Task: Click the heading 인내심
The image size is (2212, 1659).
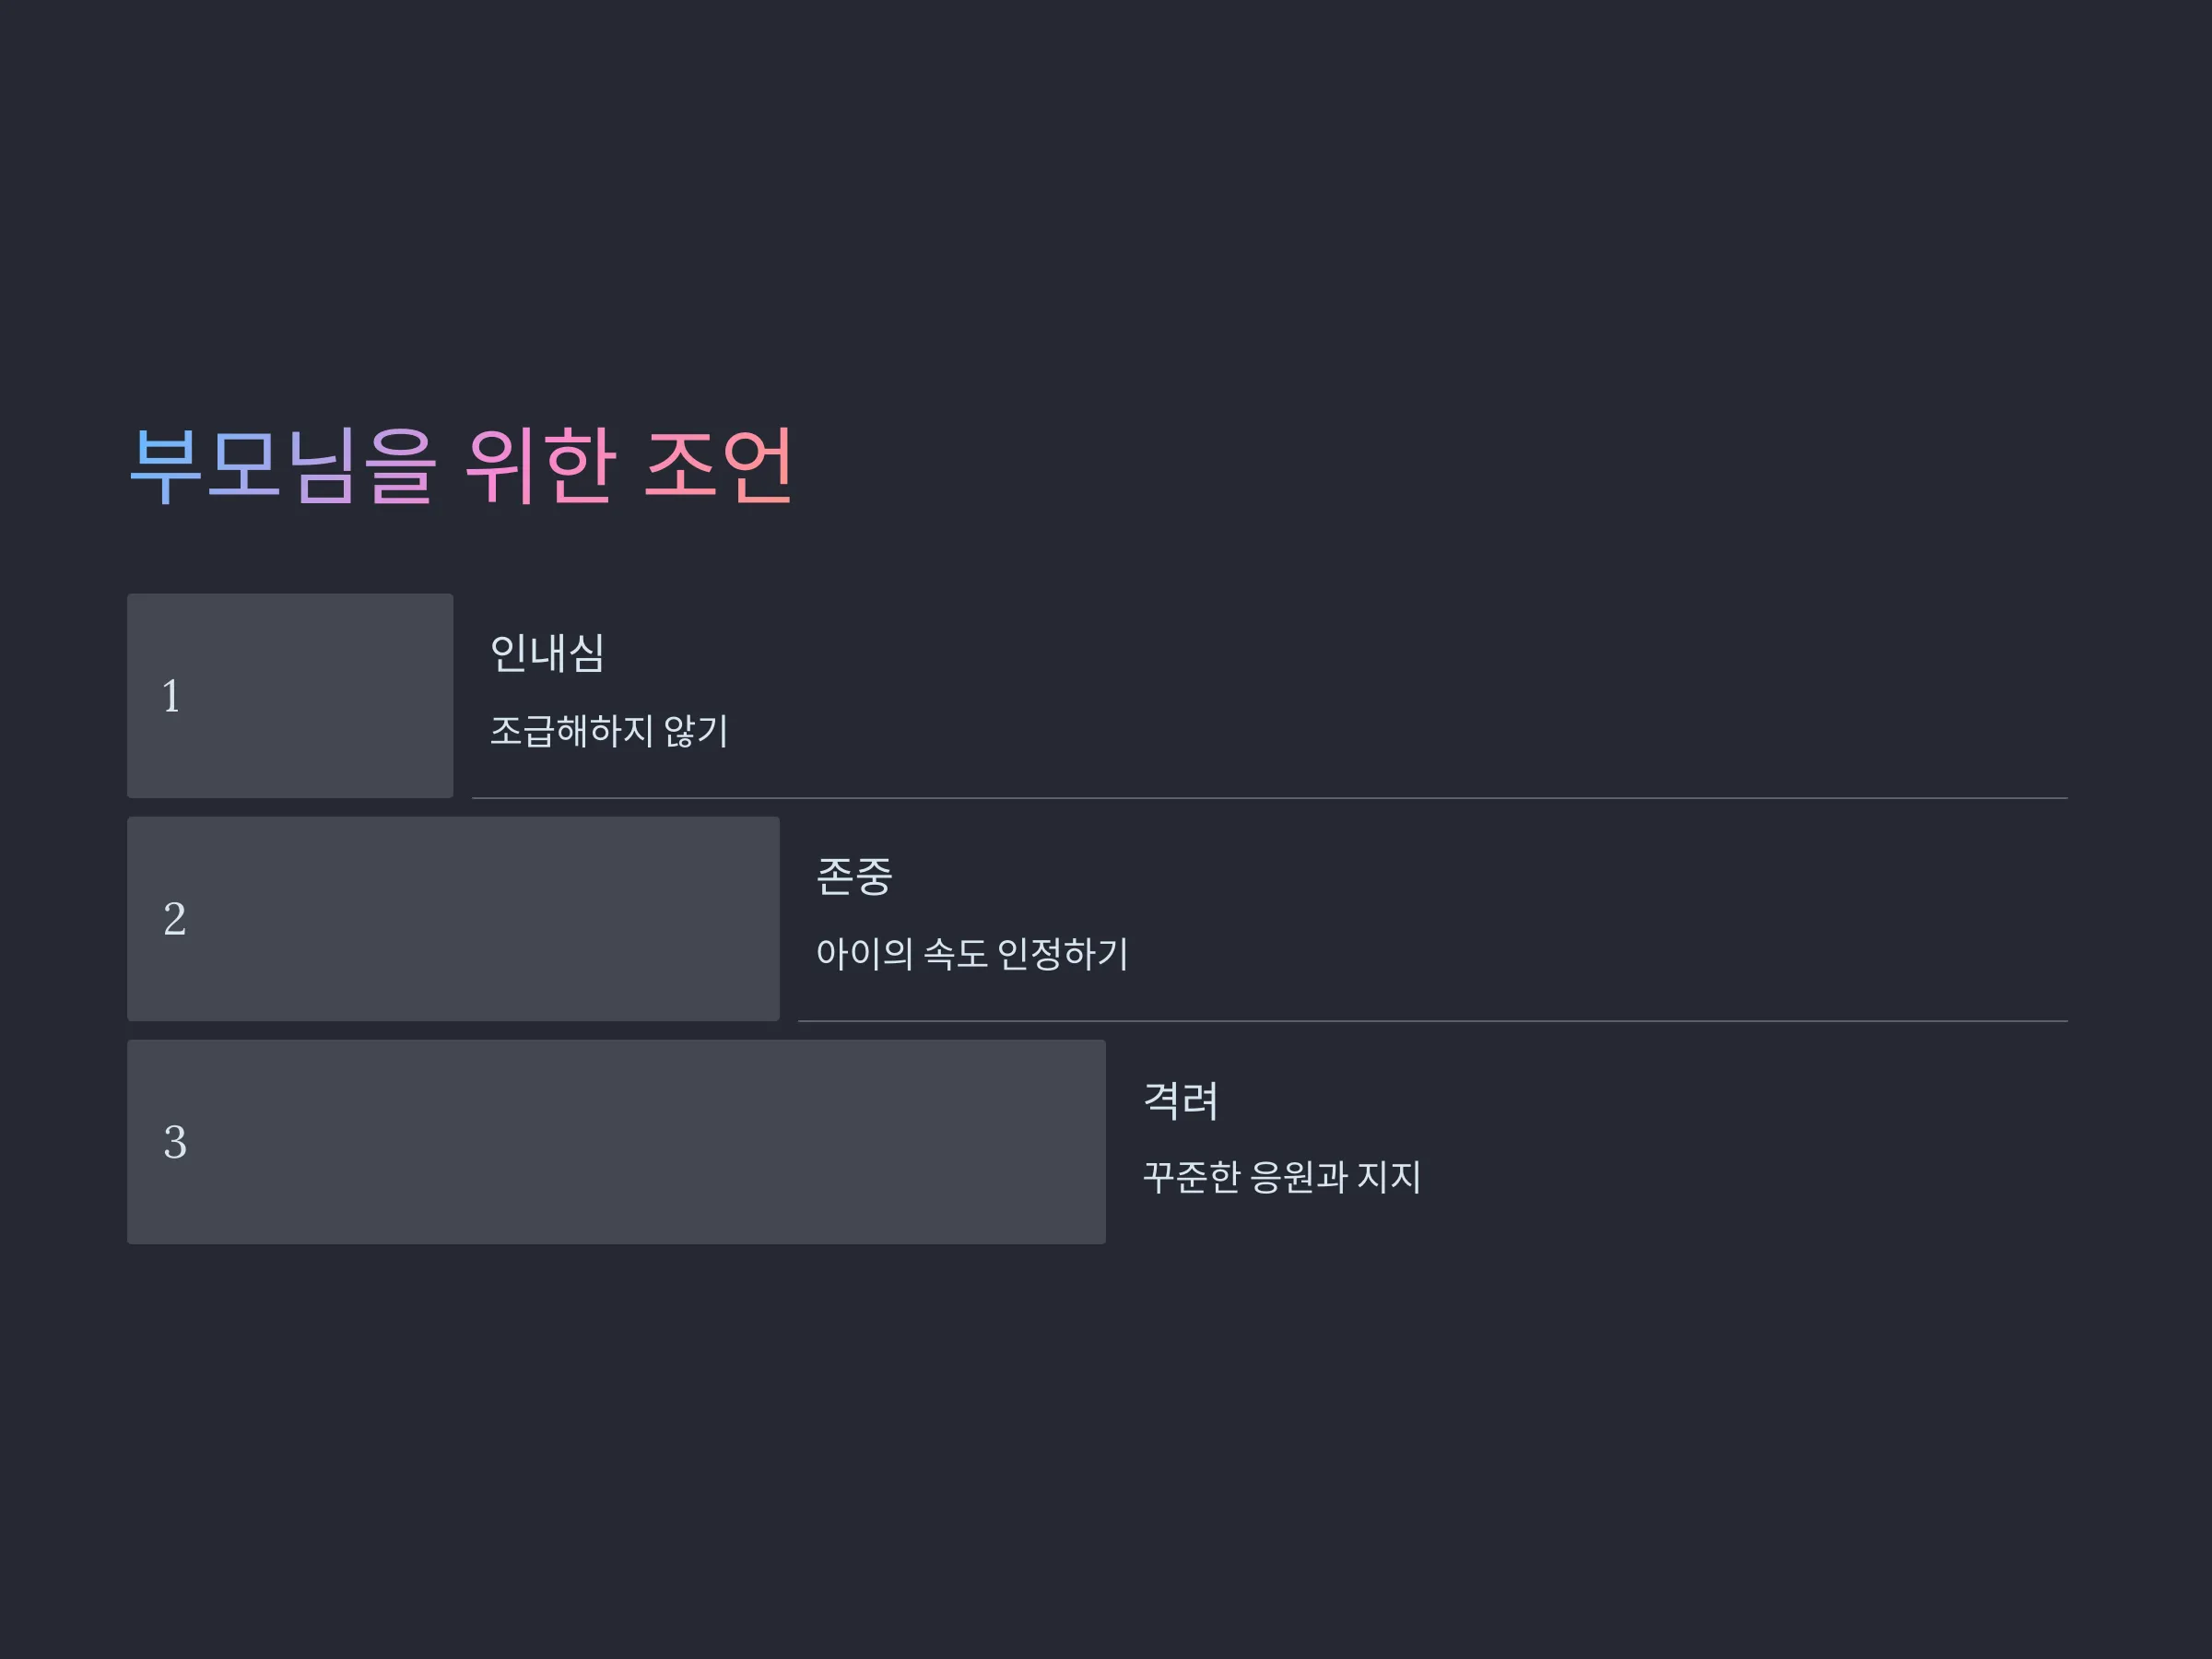Action: tap(547, 654)
